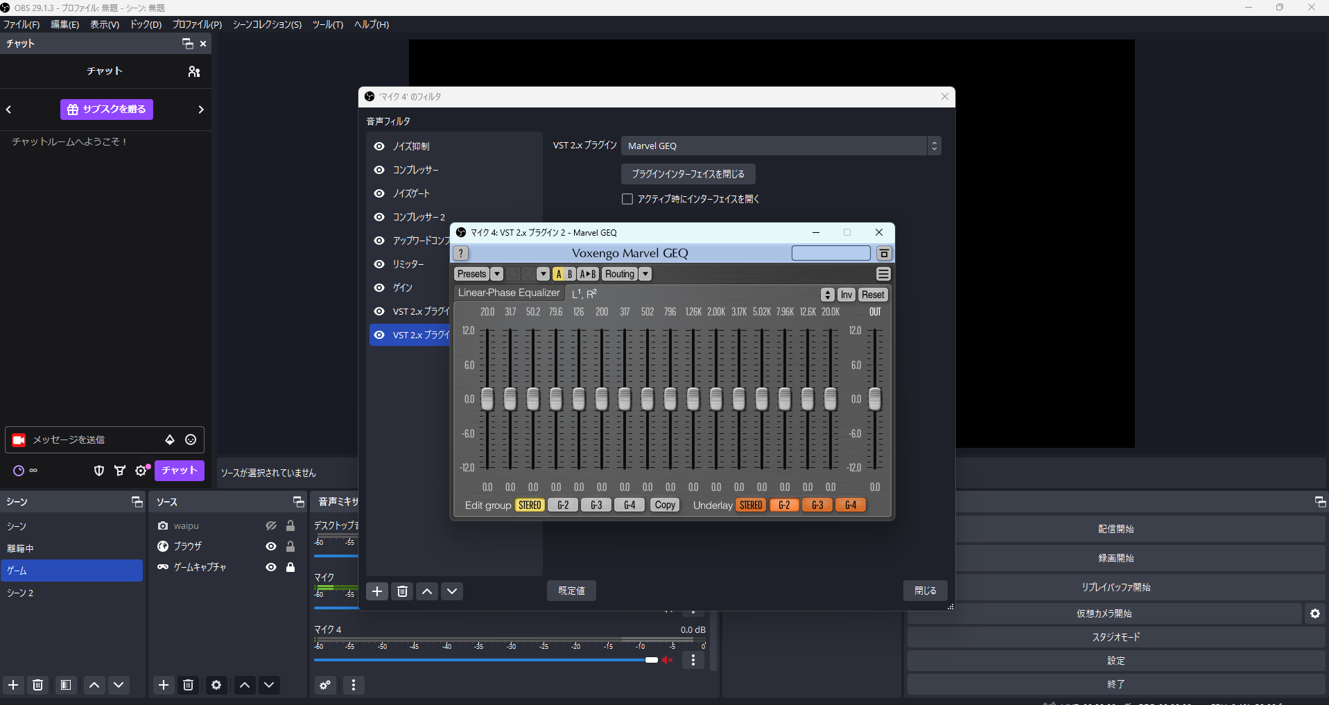Click the 20.0 Hz band fader

[487, 399]
